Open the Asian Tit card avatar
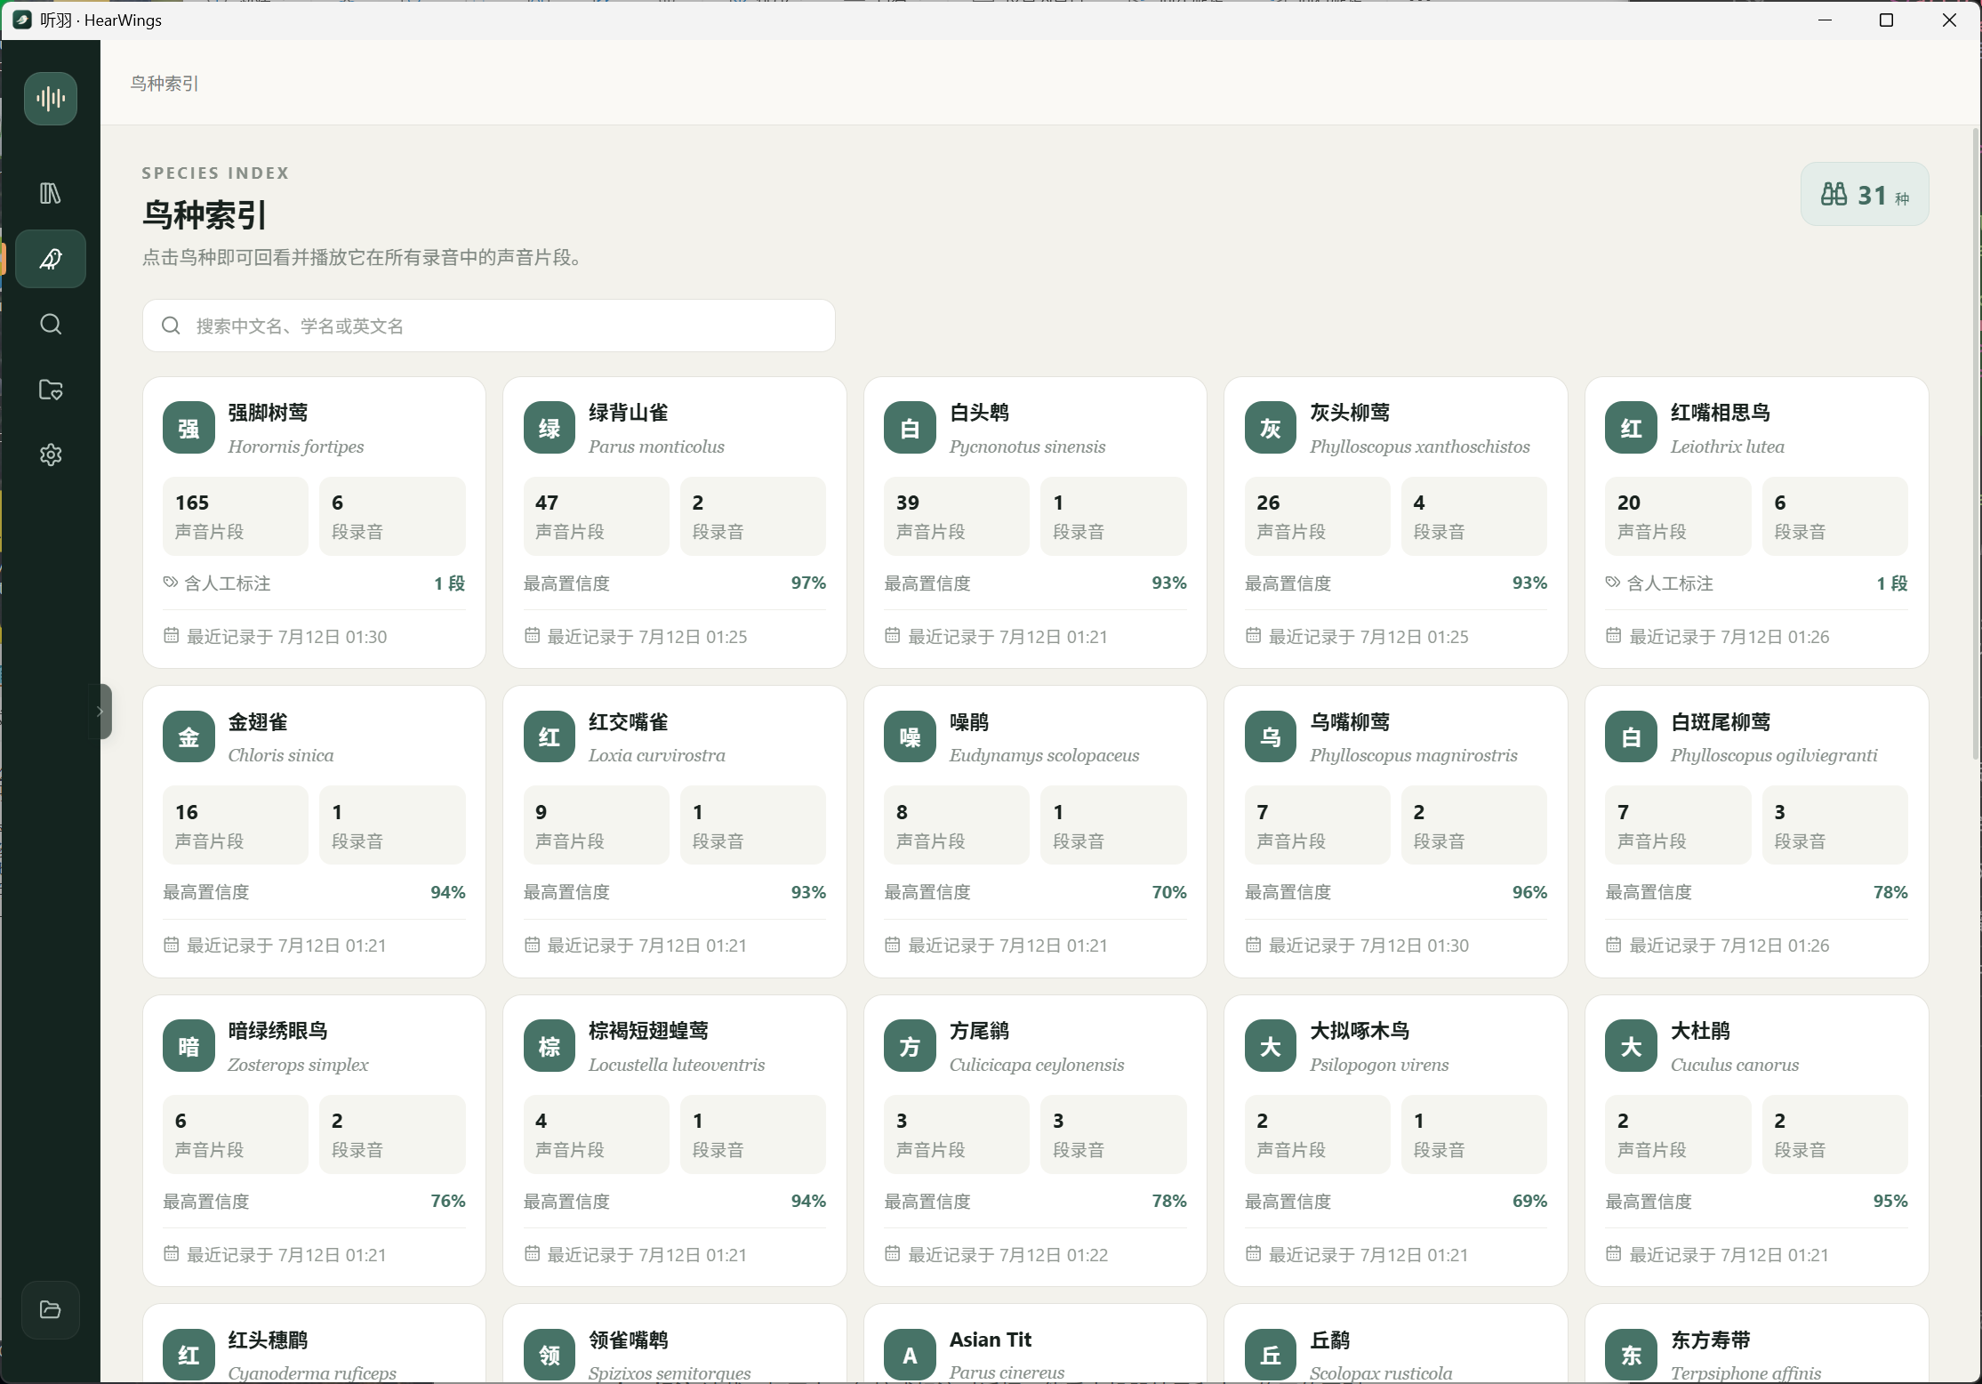Screen dimensions: 1982x1384 (910, 1355)
